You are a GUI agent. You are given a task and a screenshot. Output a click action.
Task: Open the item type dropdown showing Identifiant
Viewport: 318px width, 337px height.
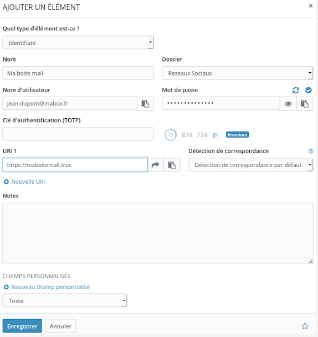pyautogui.click(x=78, y=43)
